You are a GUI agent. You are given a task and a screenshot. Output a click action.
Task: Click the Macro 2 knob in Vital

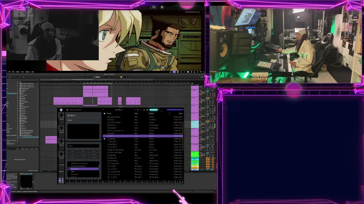tap(61, 128)
